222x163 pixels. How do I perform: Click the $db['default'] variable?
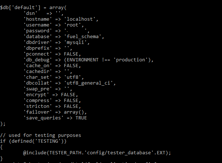pyautogui.click(x=20, y=8)
